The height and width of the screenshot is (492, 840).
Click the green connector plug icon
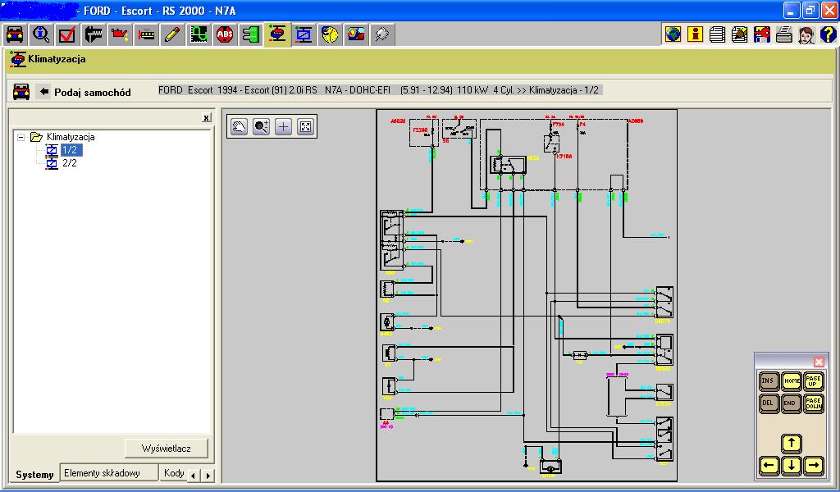tap(251, 34)
